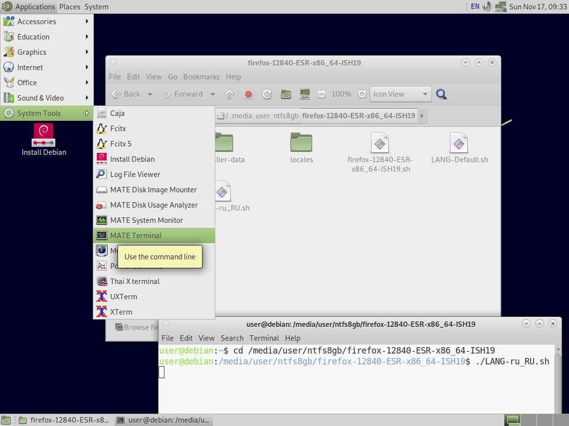This screenshot has height=426, width=569.
Task: Open Caja Bookmarks menu
Action: click(x=202, y=77)
